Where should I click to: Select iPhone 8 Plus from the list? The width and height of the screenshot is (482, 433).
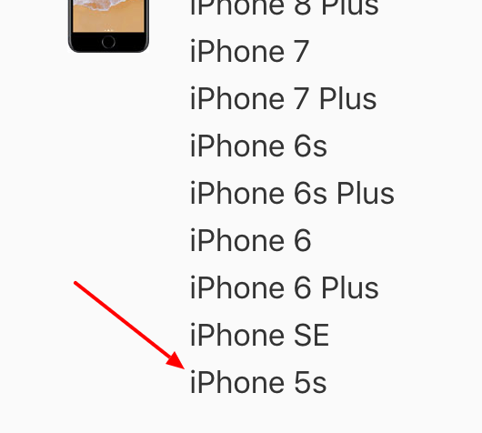[285, 7]
